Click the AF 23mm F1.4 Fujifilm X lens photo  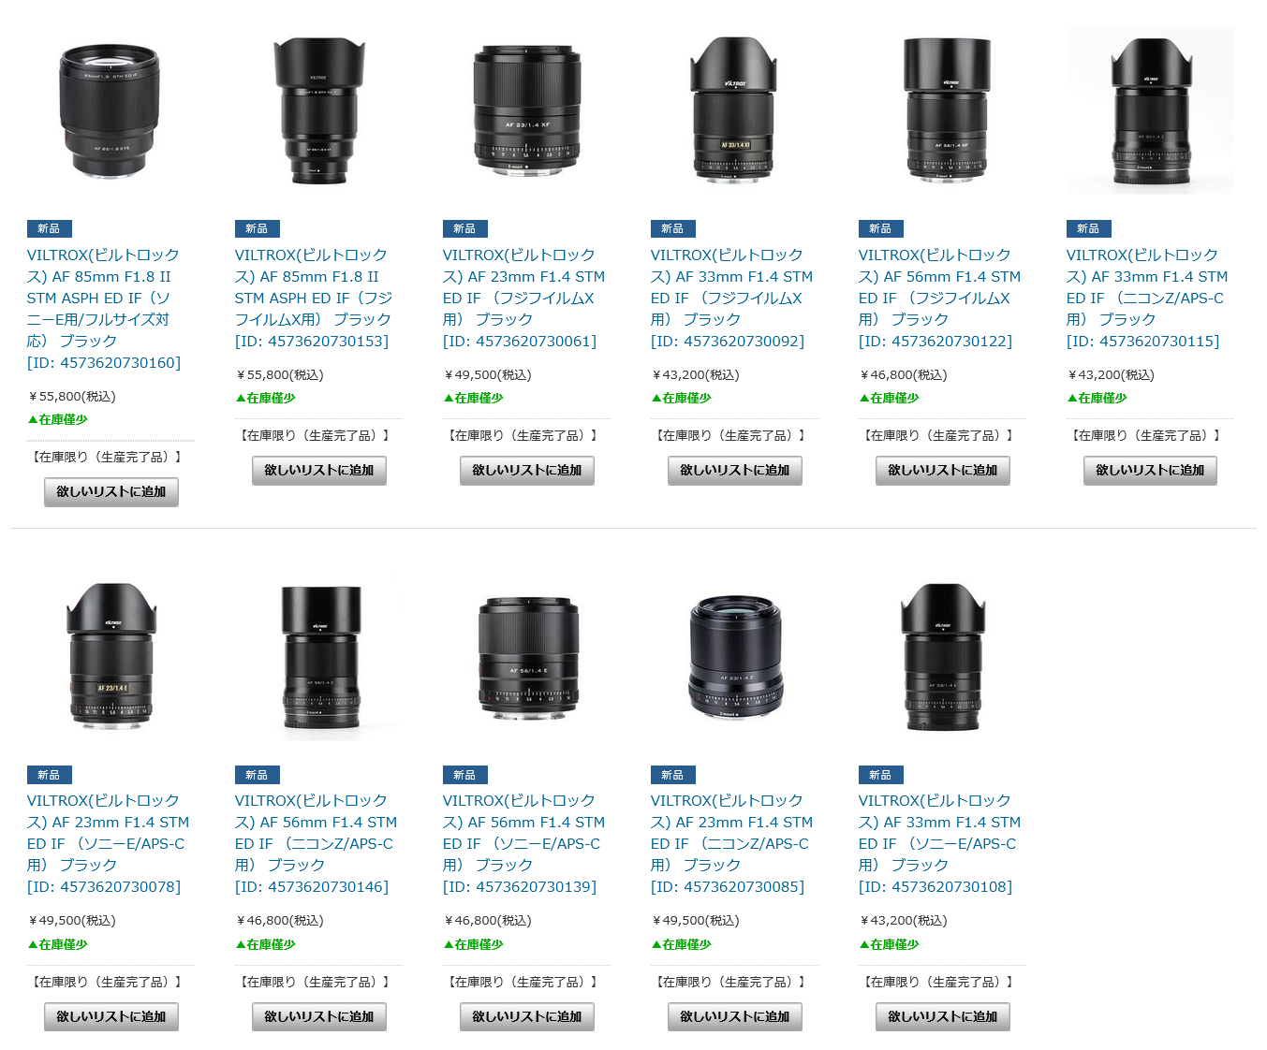[x=526, y=110]
